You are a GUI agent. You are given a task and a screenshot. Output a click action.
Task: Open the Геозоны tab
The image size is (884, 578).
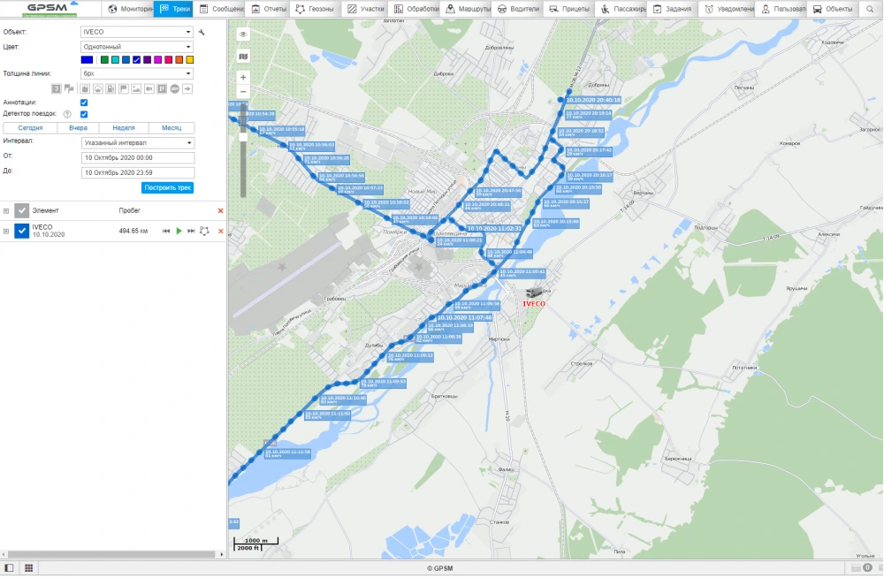[x=315, y=9]
